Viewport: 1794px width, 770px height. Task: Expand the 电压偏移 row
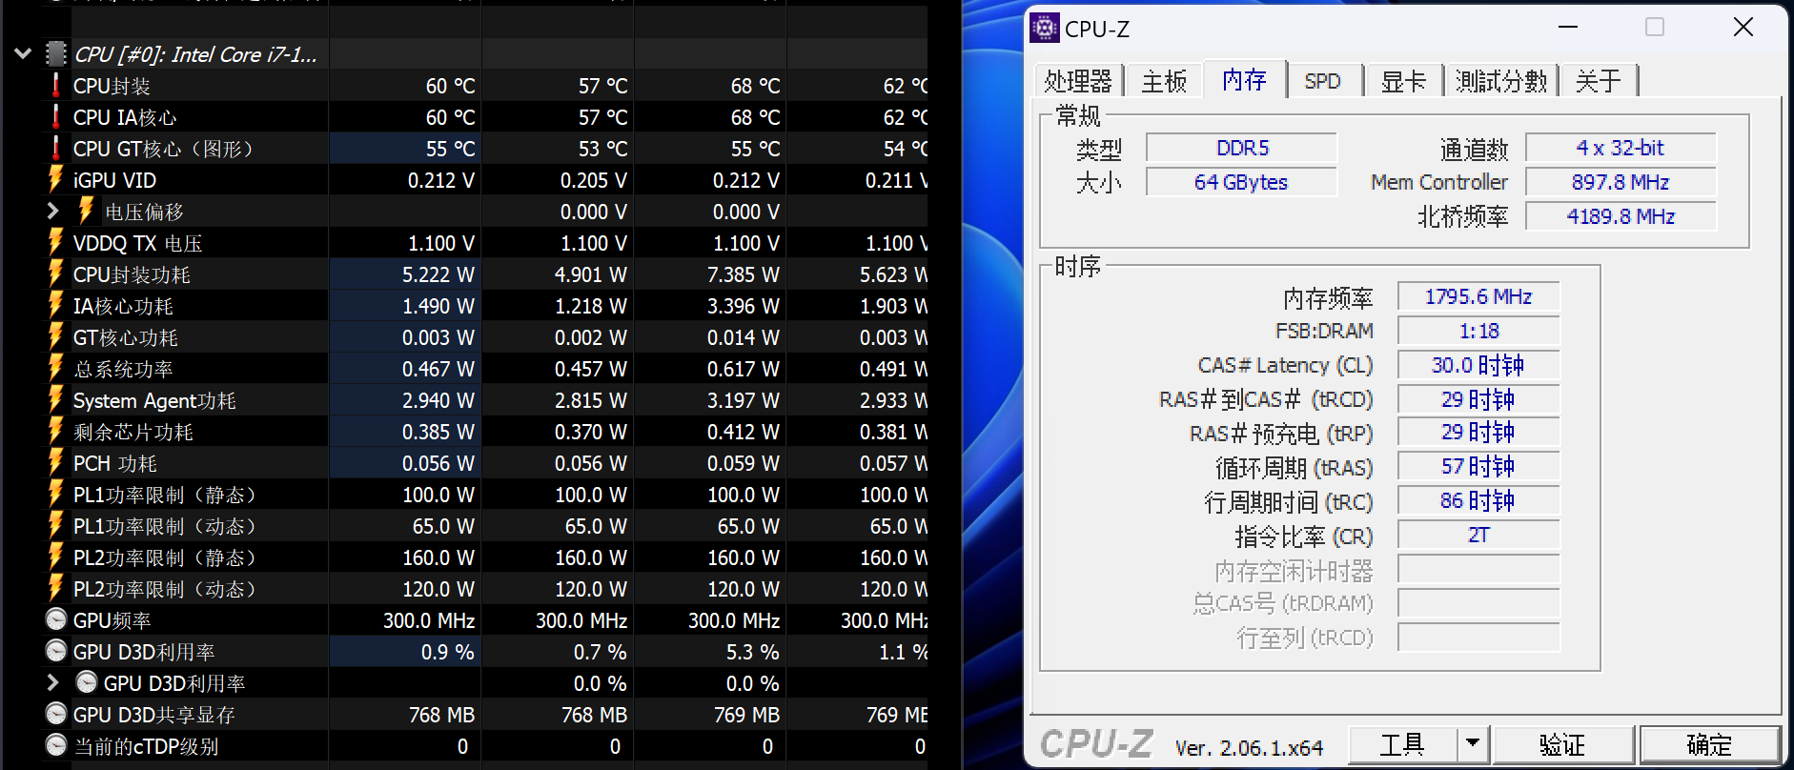tap(53, 212)
